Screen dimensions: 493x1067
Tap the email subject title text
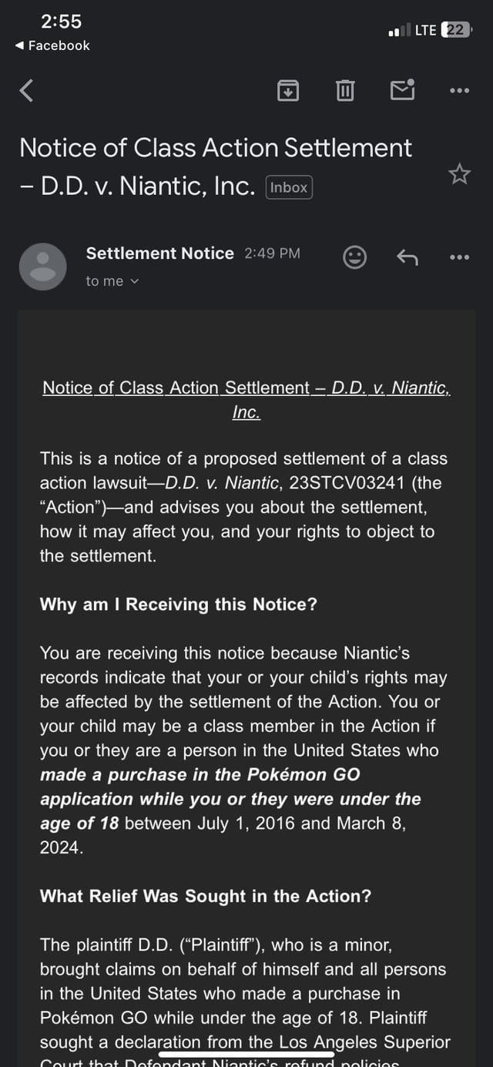click(216, 148)
